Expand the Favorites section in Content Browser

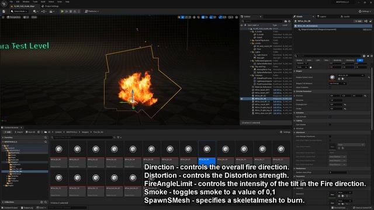point(2,138)
